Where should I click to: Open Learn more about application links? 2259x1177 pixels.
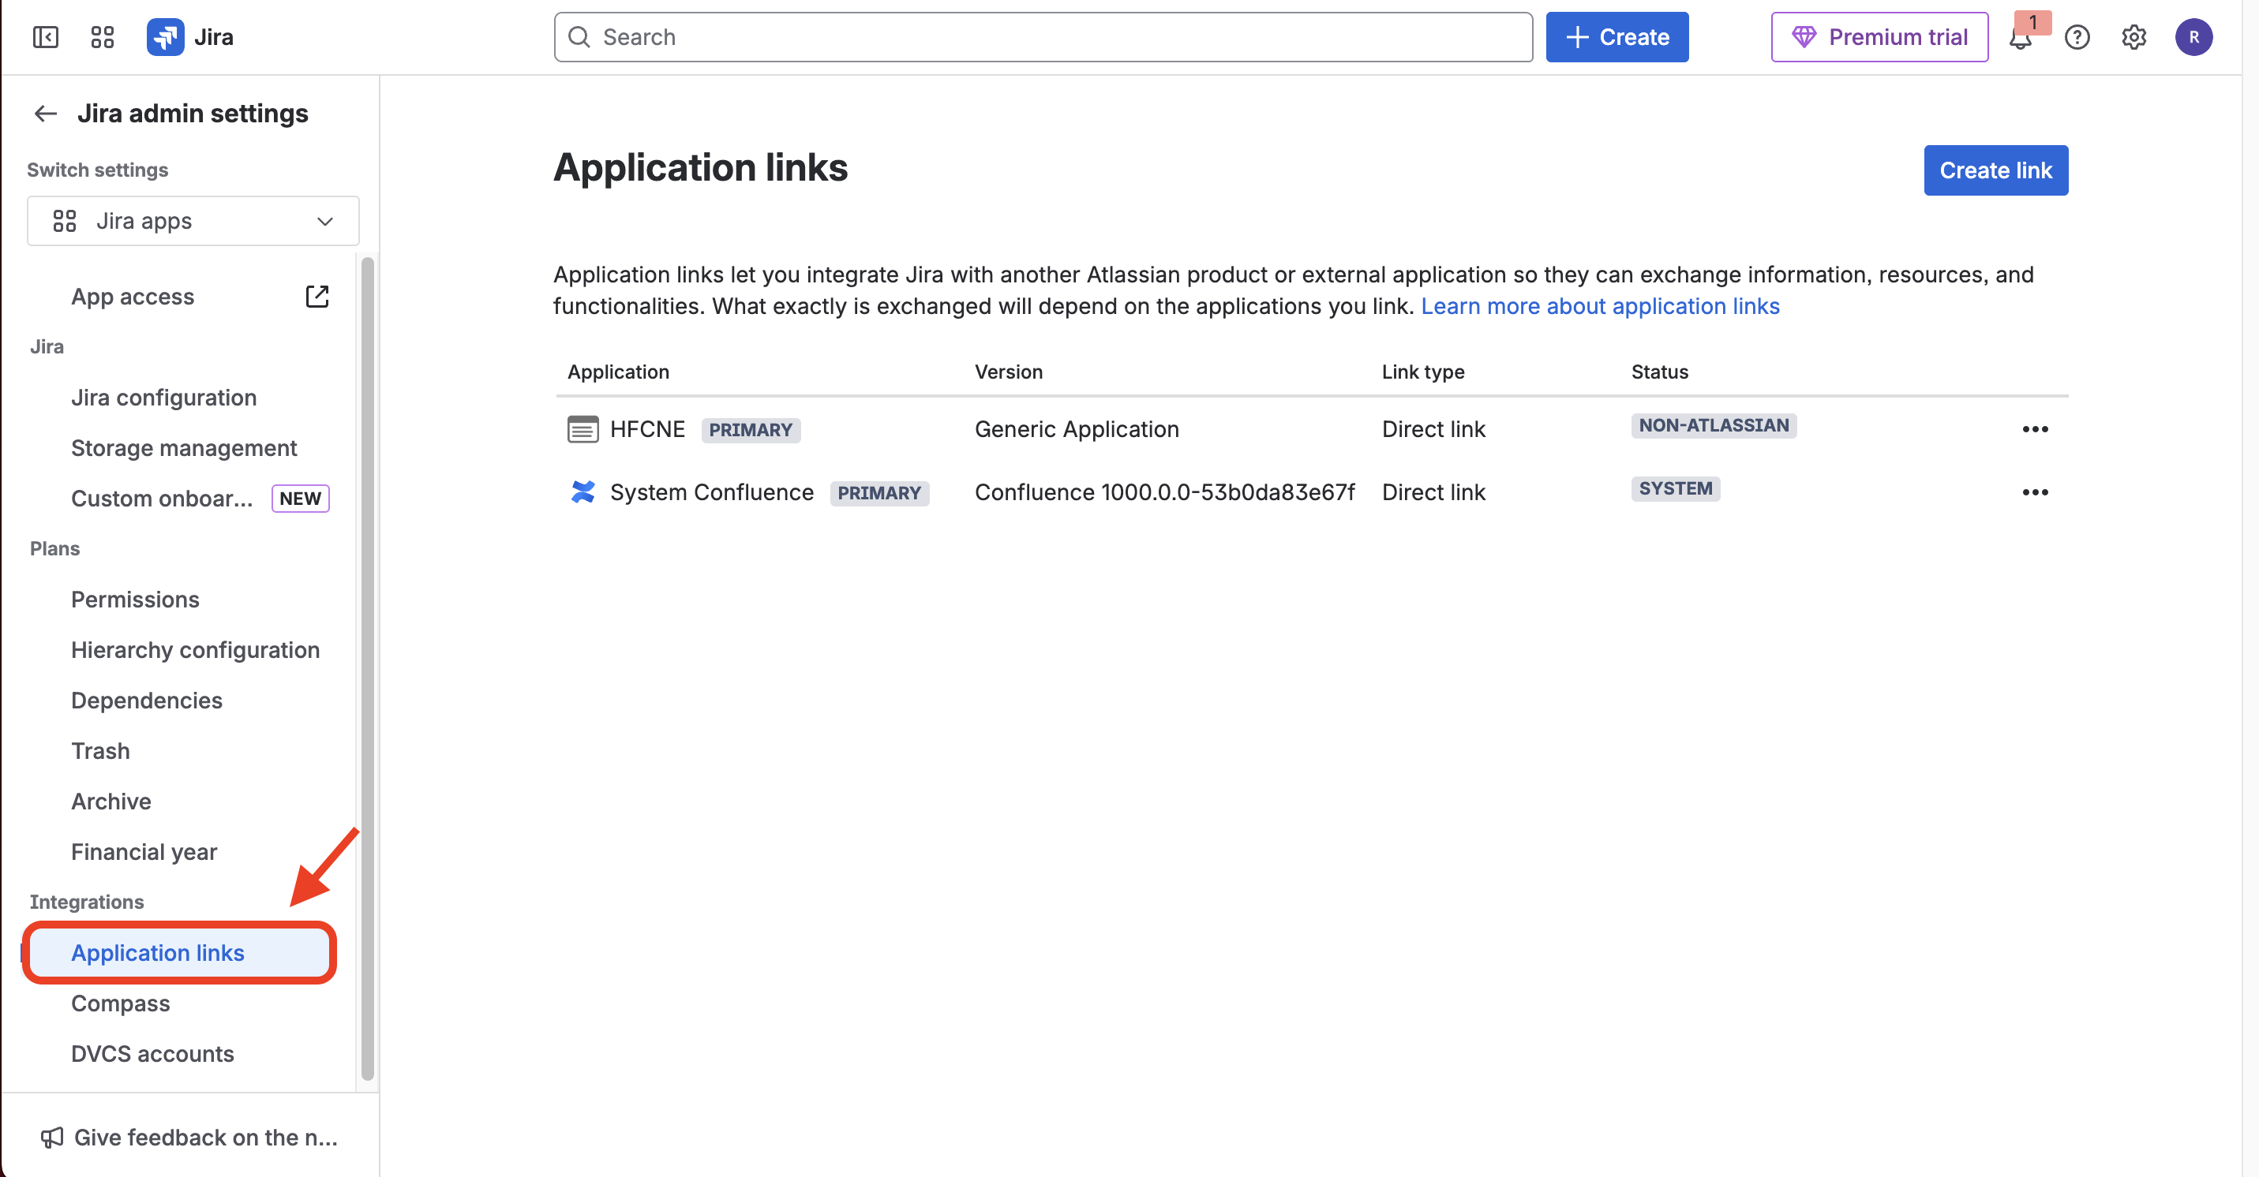coord(1600,306)
